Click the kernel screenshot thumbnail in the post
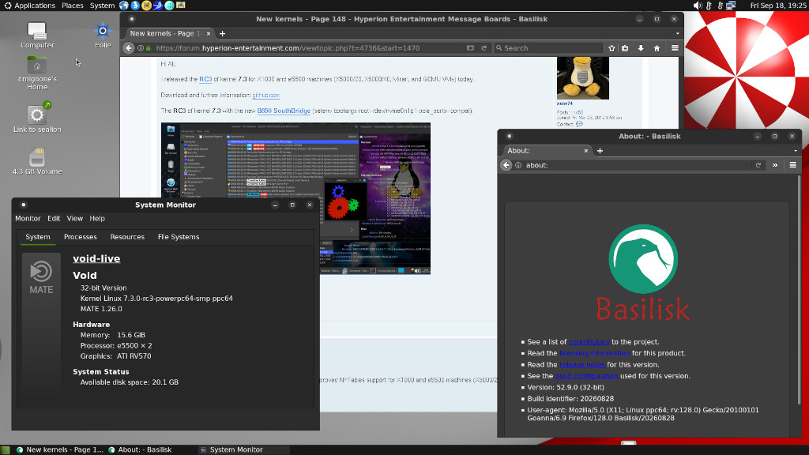This screenshot has width=809, height=455. coord(295,198)
